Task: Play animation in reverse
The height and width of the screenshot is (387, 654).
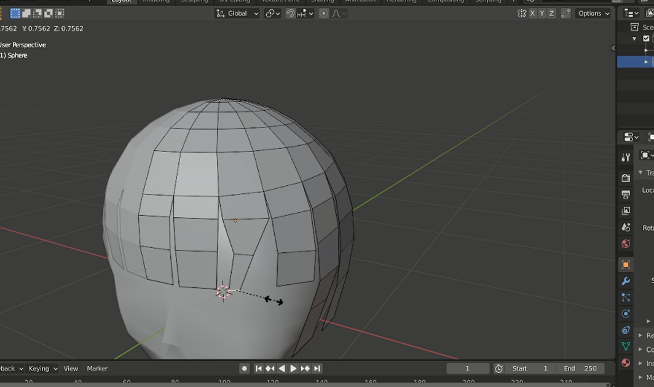Action: 282,368
